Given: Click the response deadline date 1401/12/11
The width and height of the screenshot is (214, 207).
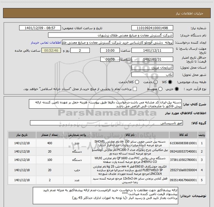Looking at the screenshot, I should 152,51.
